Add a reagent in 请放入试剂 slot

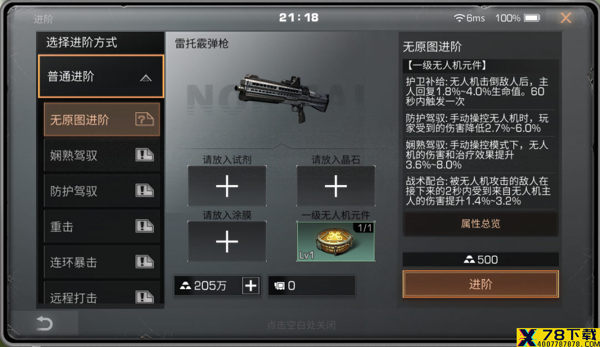[x=227, y=186]
